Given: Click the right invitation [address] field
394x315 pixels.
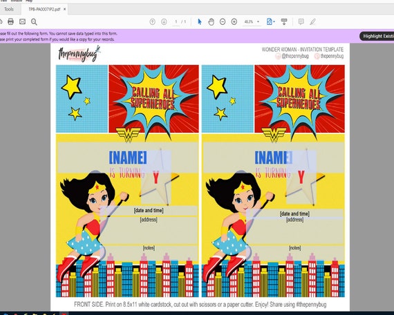Looking at the screenshot, I should [294, 231].
